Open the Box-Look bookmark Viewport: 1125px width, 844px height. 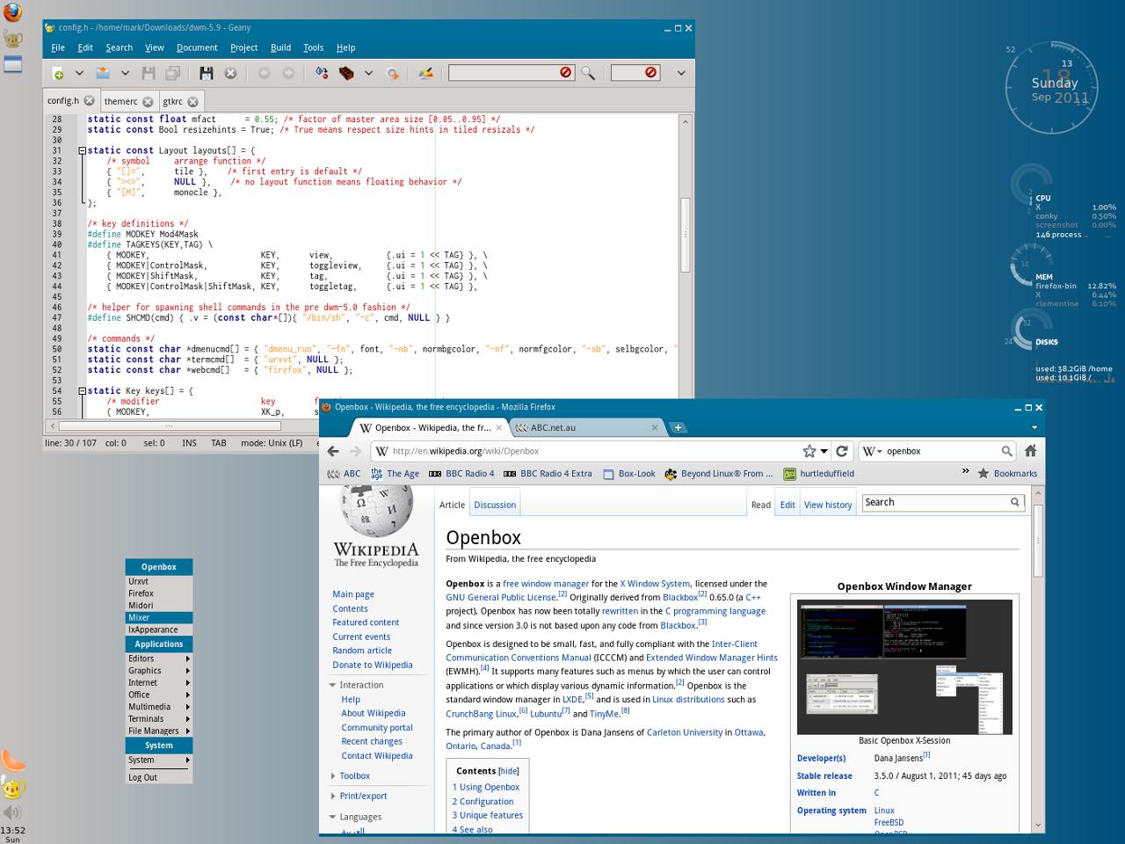tap(628, 473)
